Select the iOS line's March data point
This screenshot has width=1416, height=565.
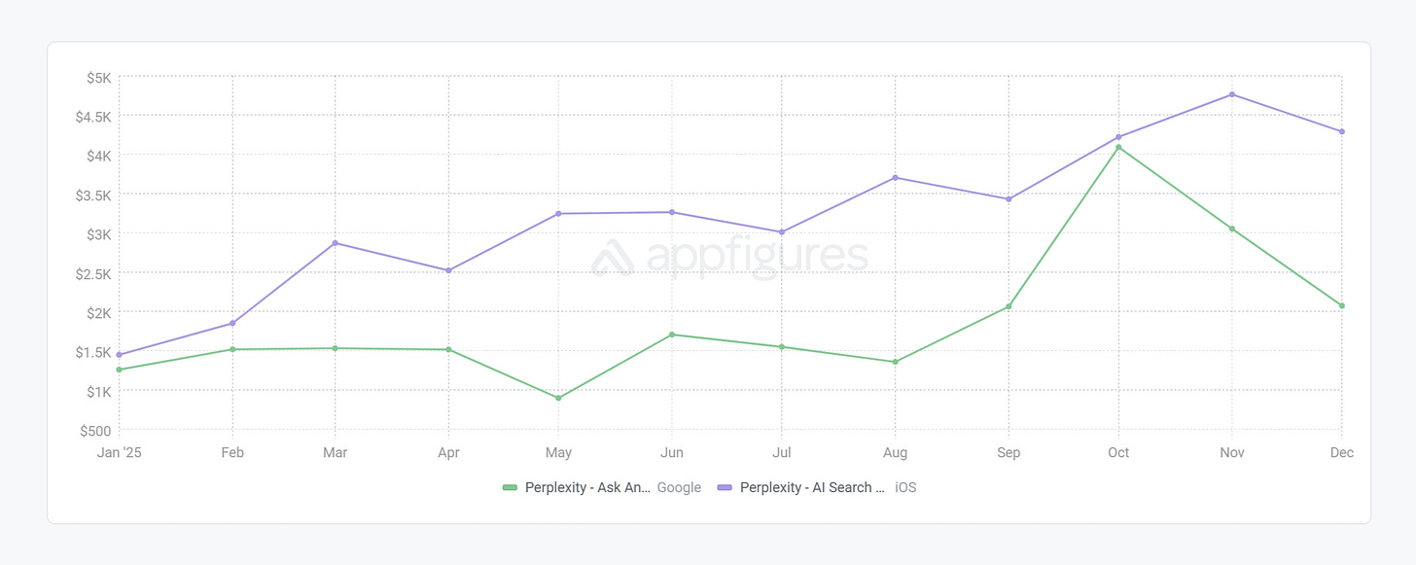[x=336, y=243]
